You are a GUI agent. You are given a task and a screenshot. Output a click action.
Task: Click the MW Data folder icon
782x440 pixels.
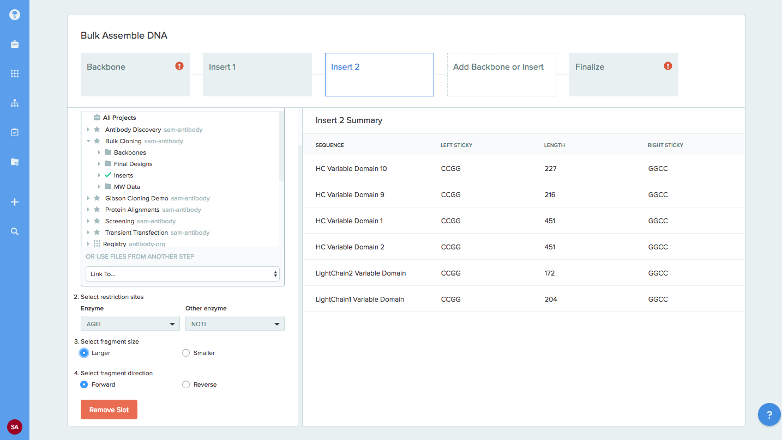(107, 187)
